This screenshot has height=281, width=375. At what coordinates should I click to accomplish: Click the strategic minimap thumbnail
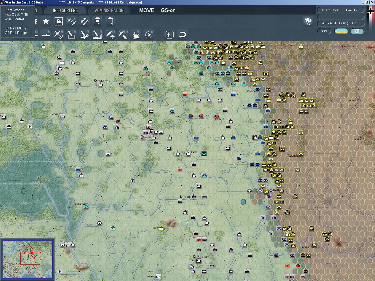tap(28, 260)
